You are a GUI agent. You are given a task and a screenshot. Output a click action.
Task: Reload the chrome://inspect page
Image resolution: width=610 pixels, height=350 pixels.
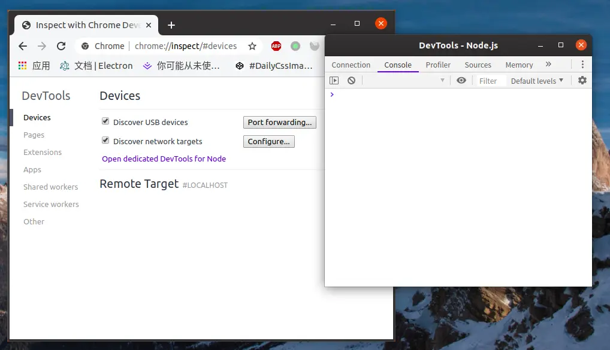point(61,46)
